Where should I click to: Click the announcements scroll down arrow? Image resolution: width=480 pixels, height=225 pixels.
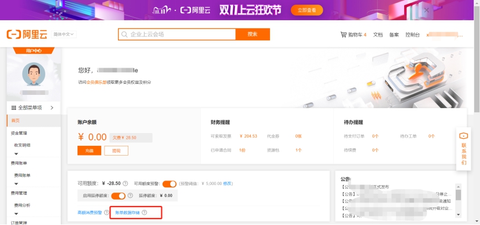tap(458, 215)
